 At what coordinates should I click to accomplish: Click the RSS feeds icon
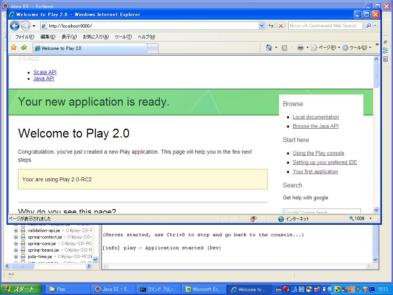(284, 48)
